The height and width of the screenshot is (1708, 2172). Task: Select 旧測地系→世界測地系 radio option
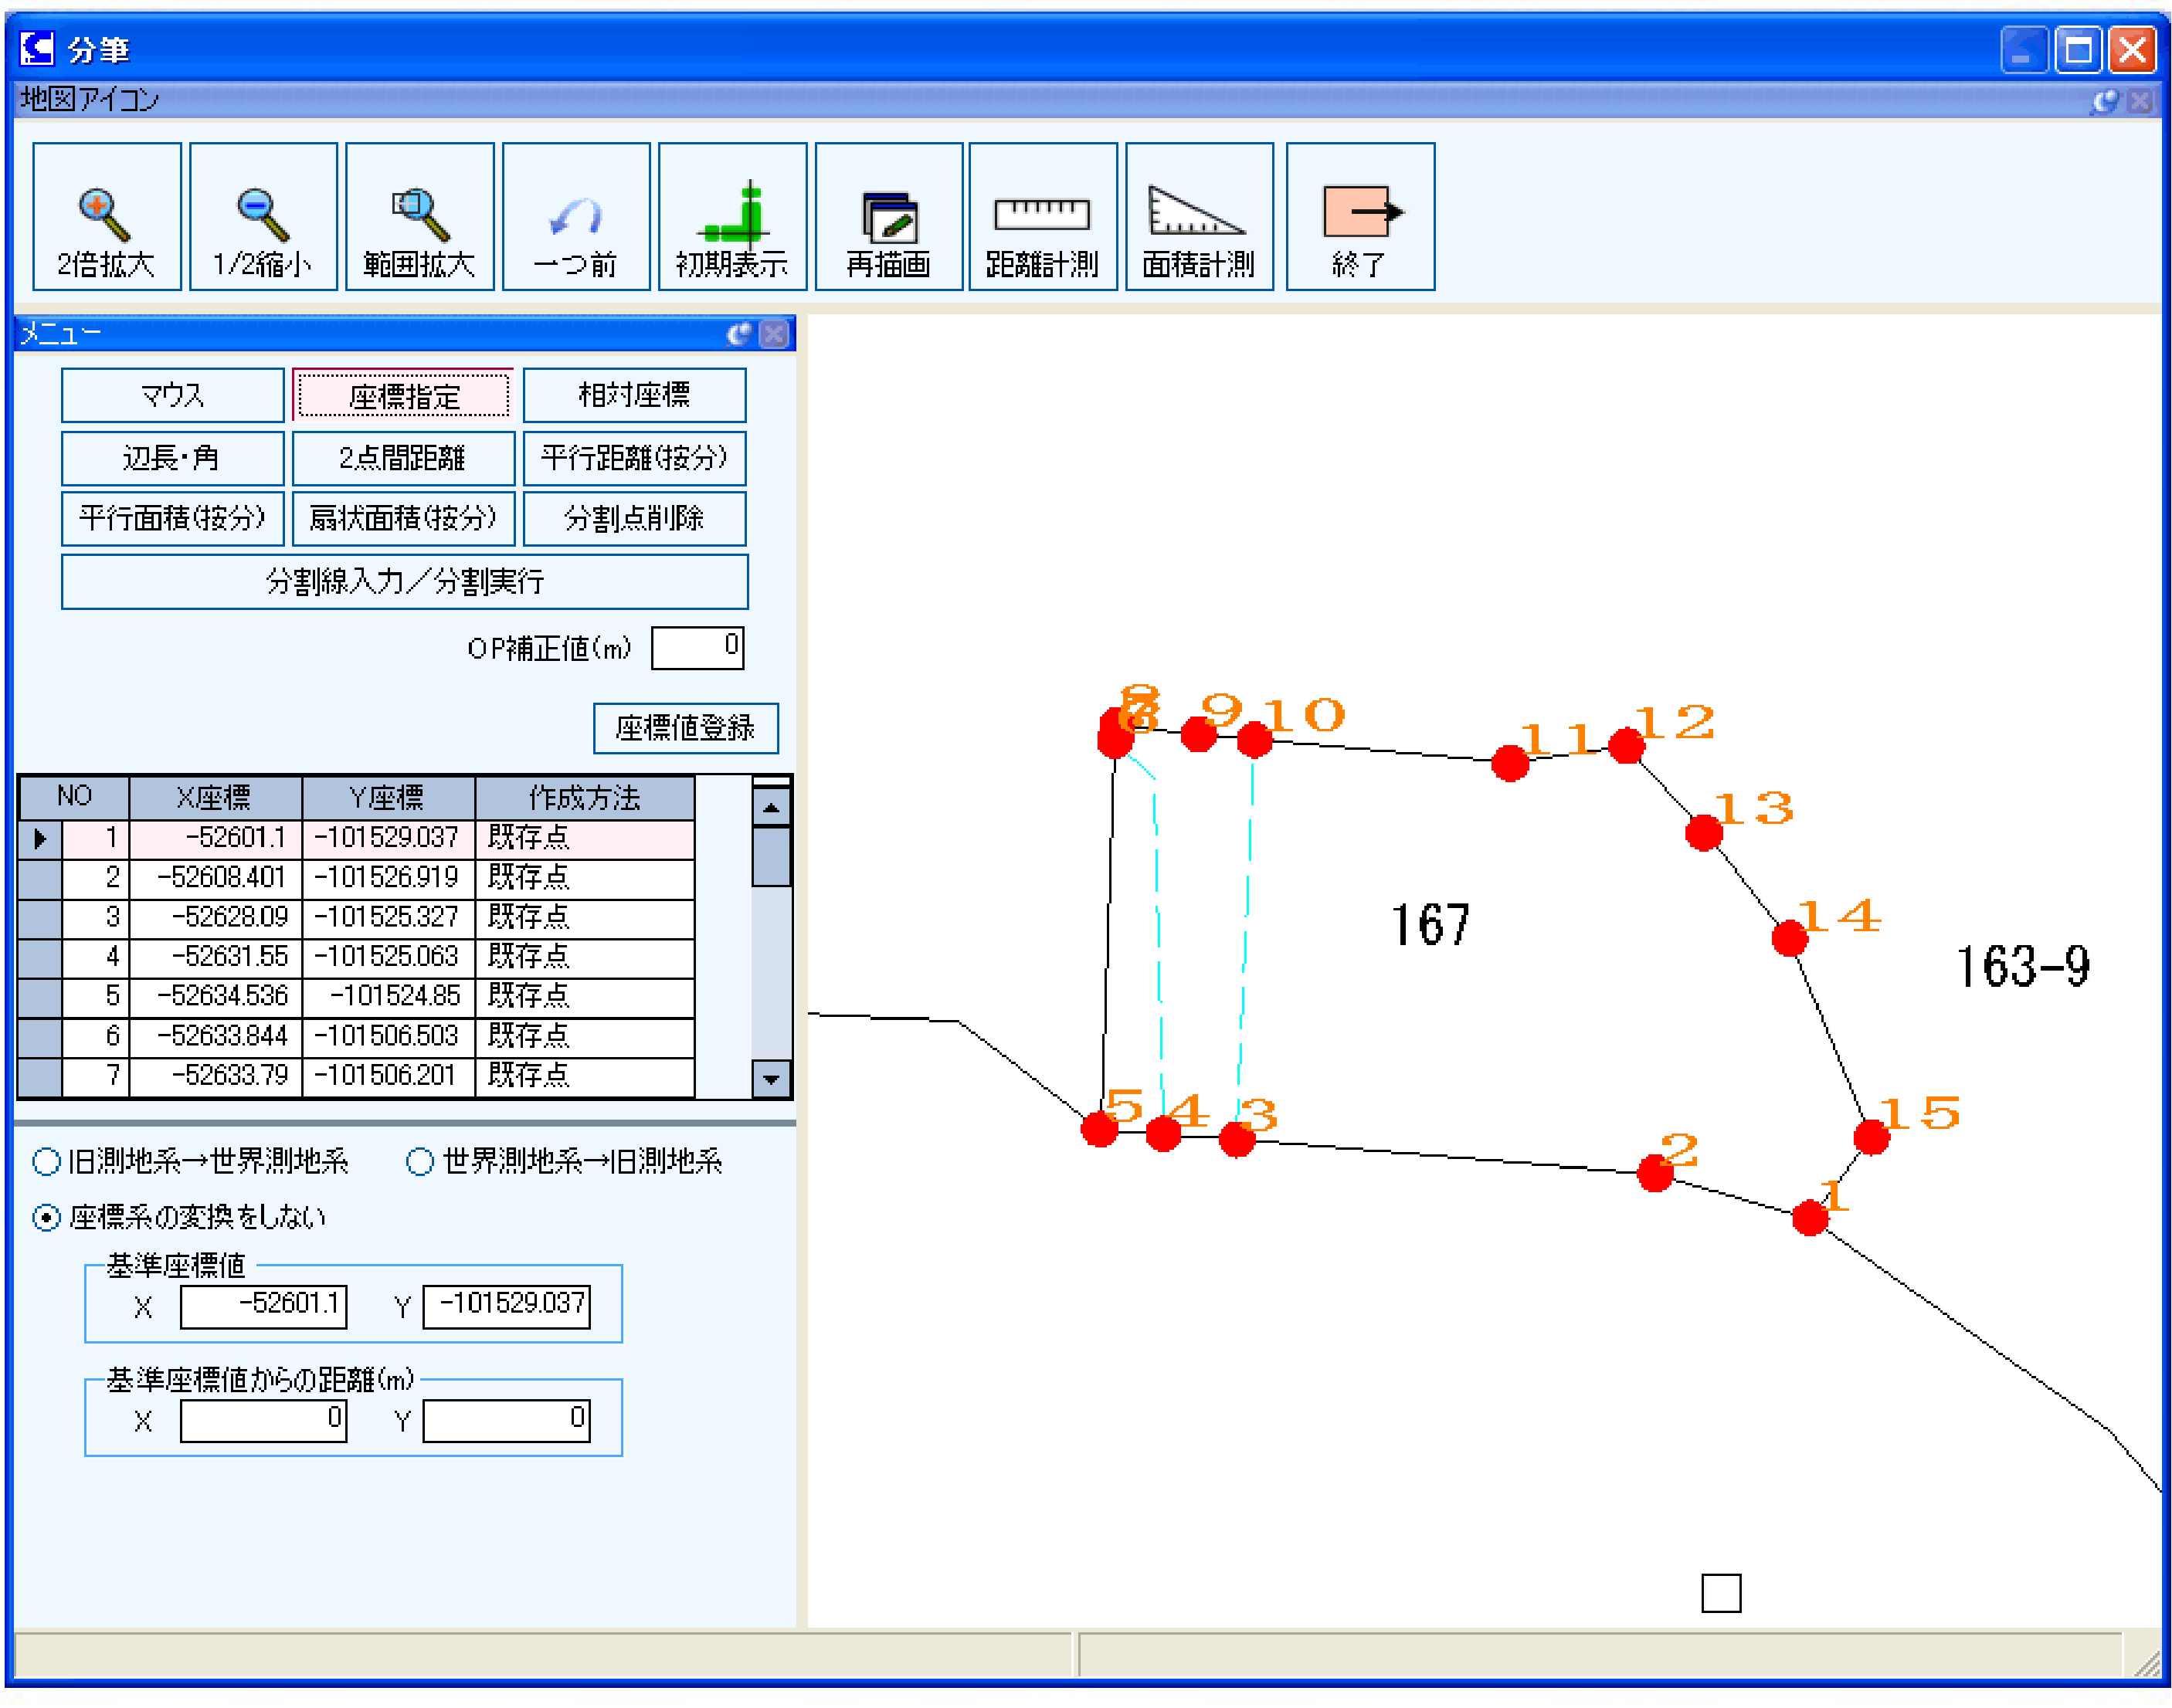pos(47,1162)
